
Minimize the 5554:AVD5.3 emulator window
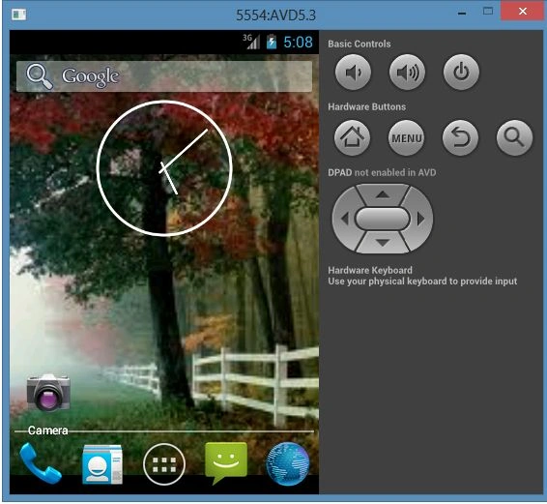click(x=462, y=14)
